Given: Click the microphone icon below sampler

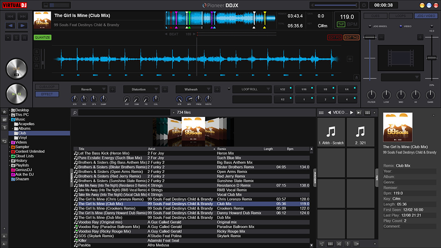Looking at the screenshot, I should 348,244.
